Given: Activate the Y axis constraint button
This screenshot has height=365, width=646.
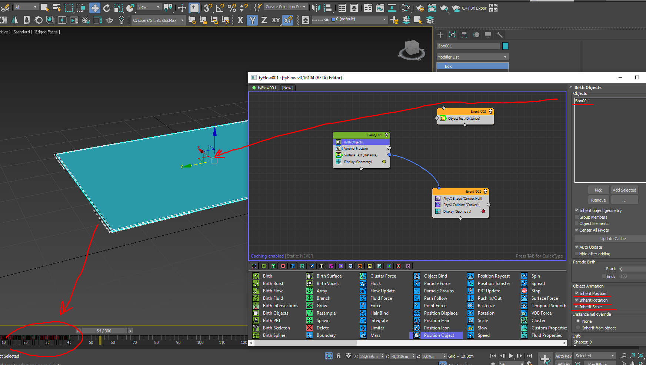Looking at the screenshot, I should [252, 20].
